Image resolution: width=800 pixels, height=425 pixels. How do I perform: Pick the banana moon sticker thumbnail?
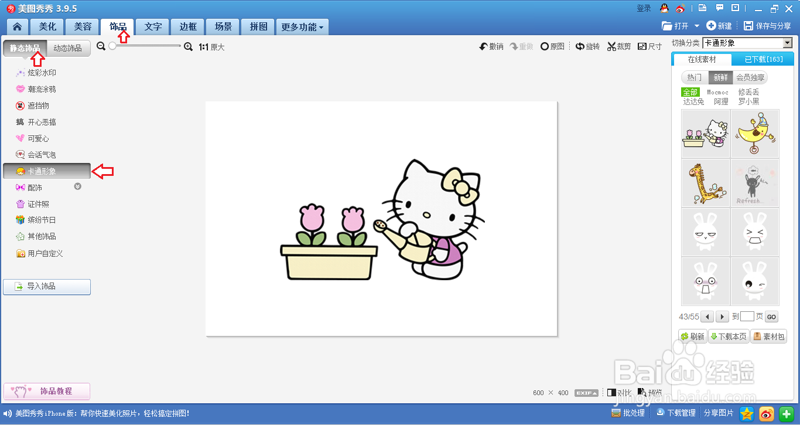coord(755,134)
